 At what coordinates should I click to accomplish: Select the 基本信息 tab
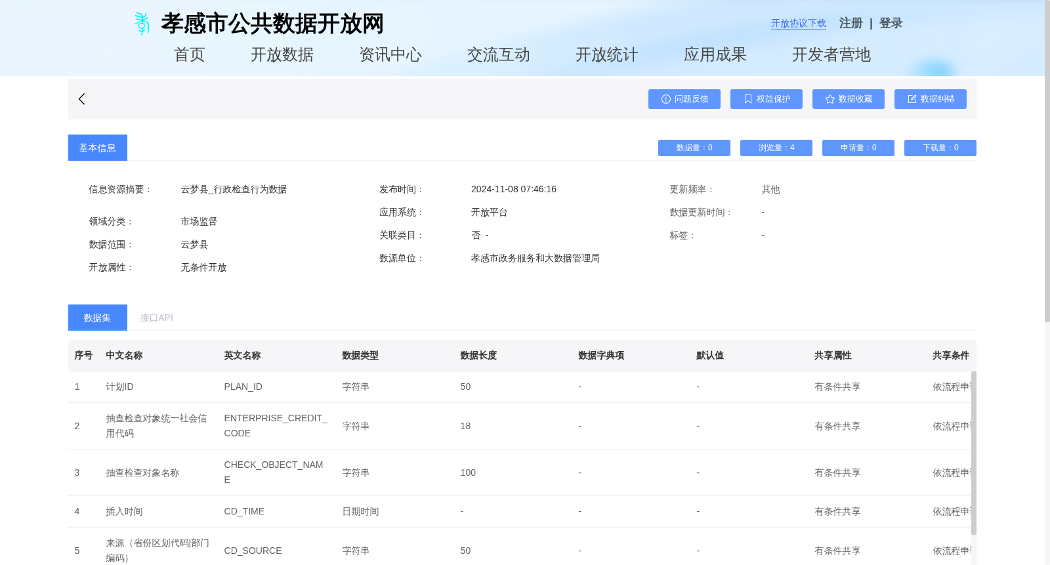click(x=98, y=148)
